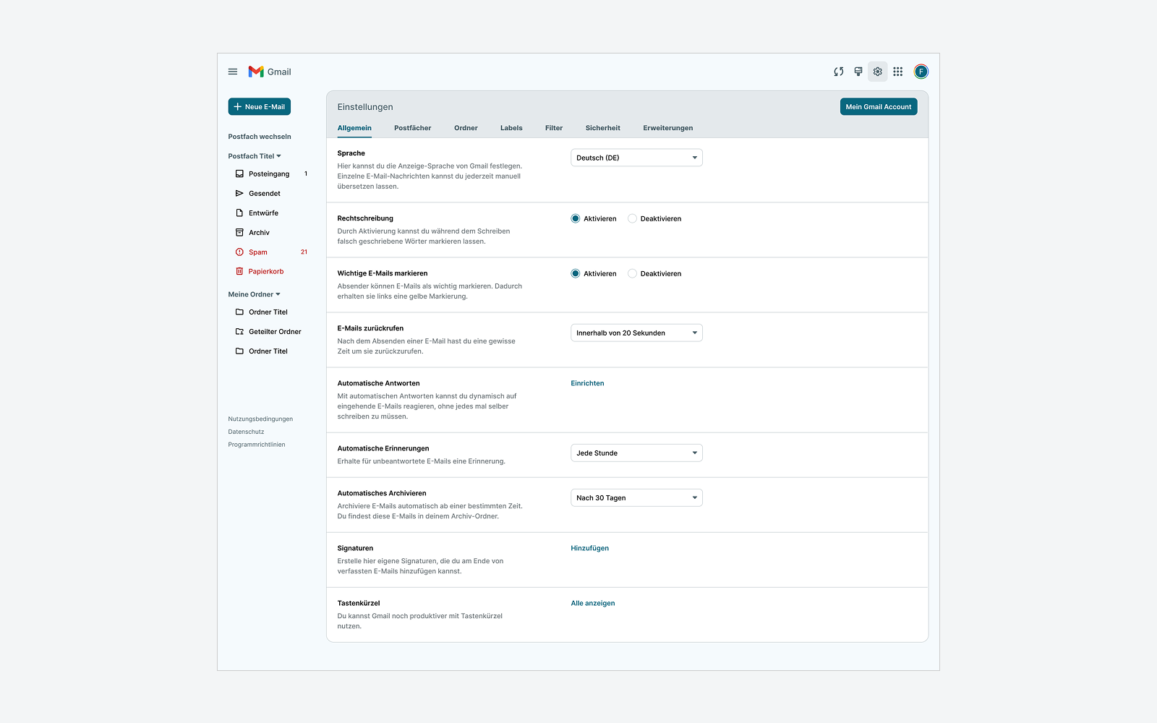Open the Jede Stunde reminder dropdown
The height and width of the screenshot is (723, 1157).
pos(636,453)
